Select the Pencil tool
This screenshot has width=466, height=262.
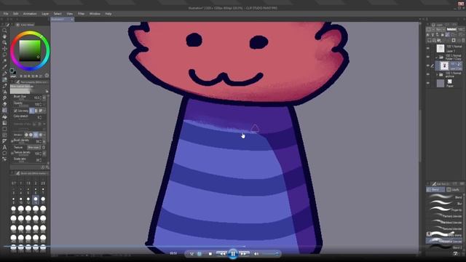[4, 79]
